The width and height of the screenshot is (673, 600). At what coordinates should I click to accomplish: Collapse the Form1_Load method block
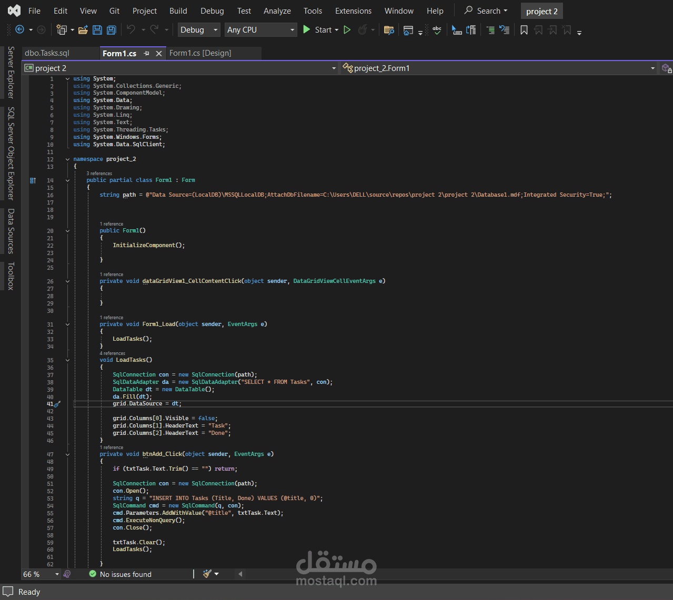coord(67,324)
